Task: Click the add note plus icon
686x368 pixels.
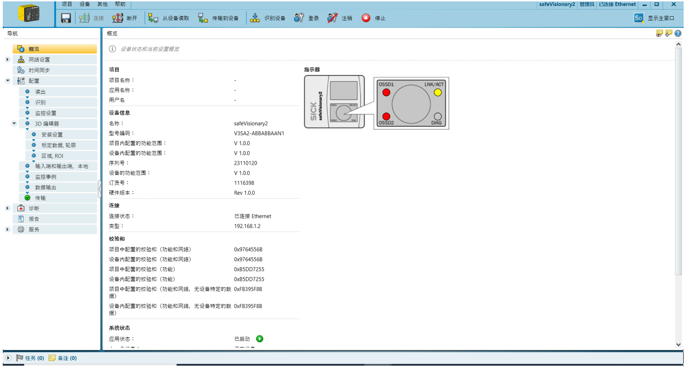Action: (x=668, y=33)
